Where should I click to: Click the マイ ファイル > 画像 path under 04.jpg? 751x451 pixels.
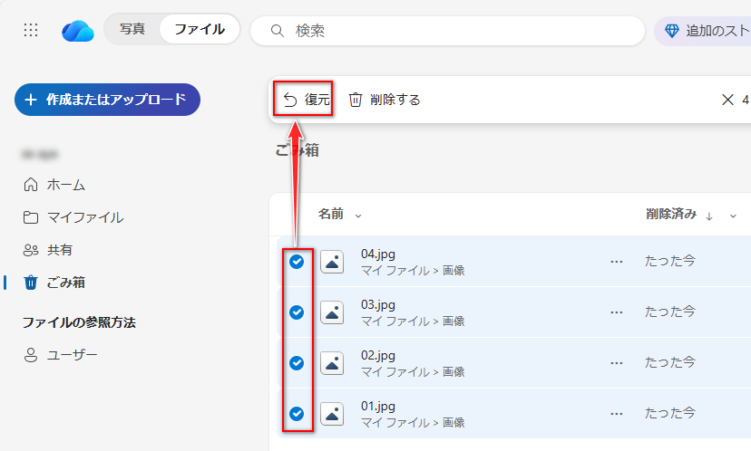point(413,271)
